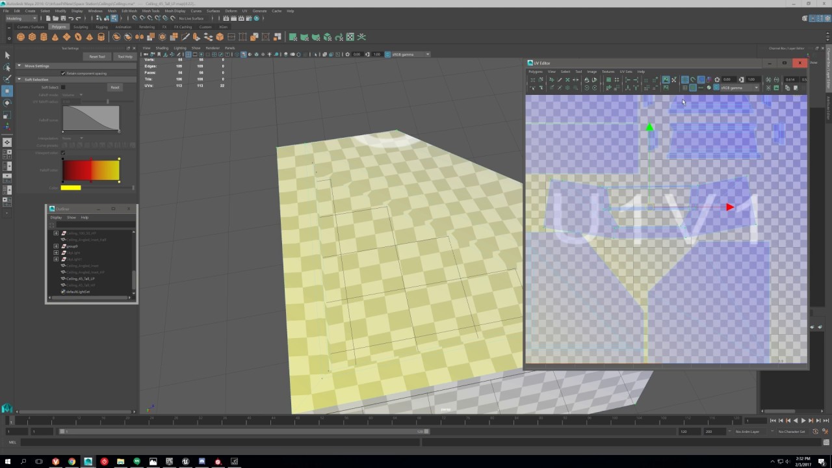Switch to the Rigging shelf tab
Screen dimensions: 832x468
(102, 27)
